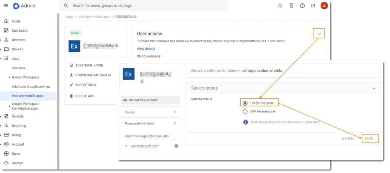Expand Directory arrow in sidebar
The height and width of the screenshot is (173, 390).
point(1,40)
